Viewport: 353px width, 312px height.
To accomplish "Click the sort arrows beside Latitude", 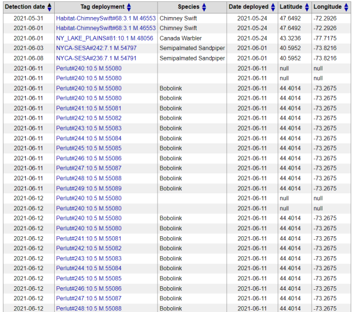I will pyautogui.click(x=307, y=7).
